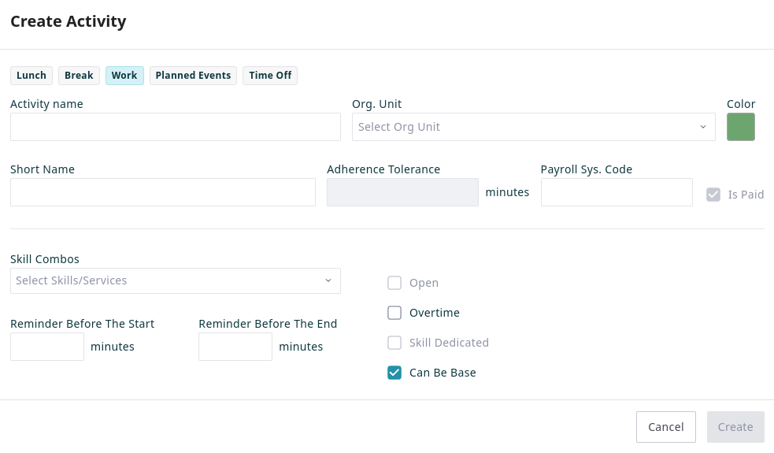Choose the Work activity type tab
Image resolution: width=774 pixels, height=453 pixels.
pos(124,76)
